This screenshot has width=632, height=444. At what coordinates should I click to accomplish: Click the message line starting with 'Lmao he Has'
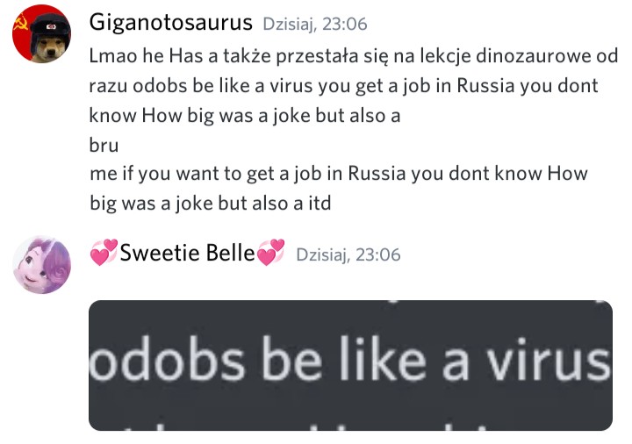pos(353,56)
